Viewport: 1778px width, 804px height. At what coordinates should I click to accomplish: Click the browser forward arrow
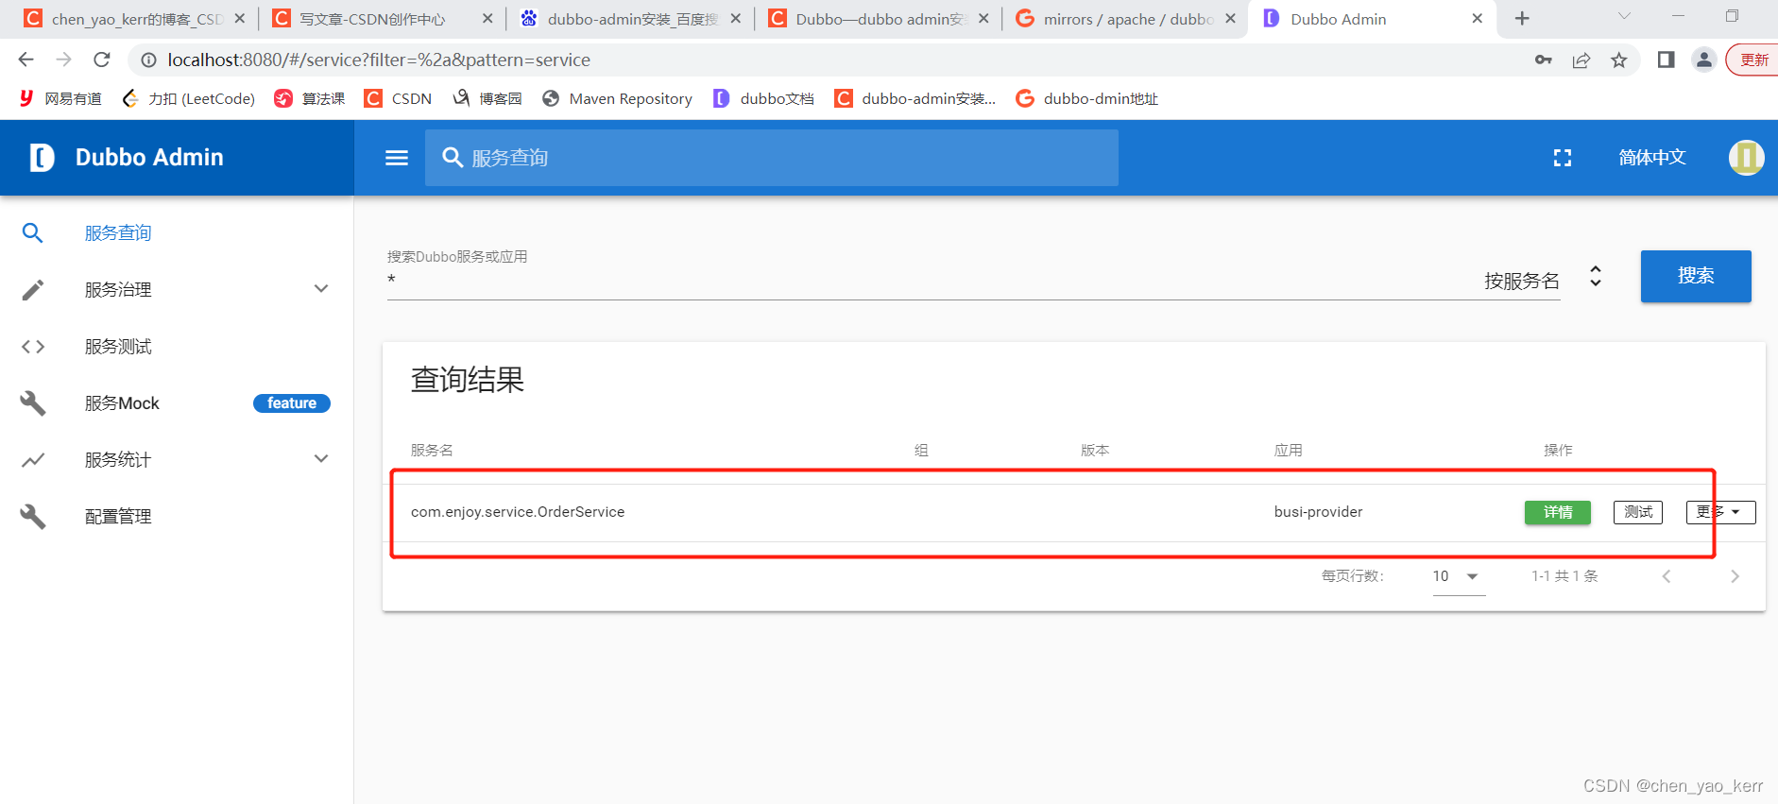click(x=63, y=60)
